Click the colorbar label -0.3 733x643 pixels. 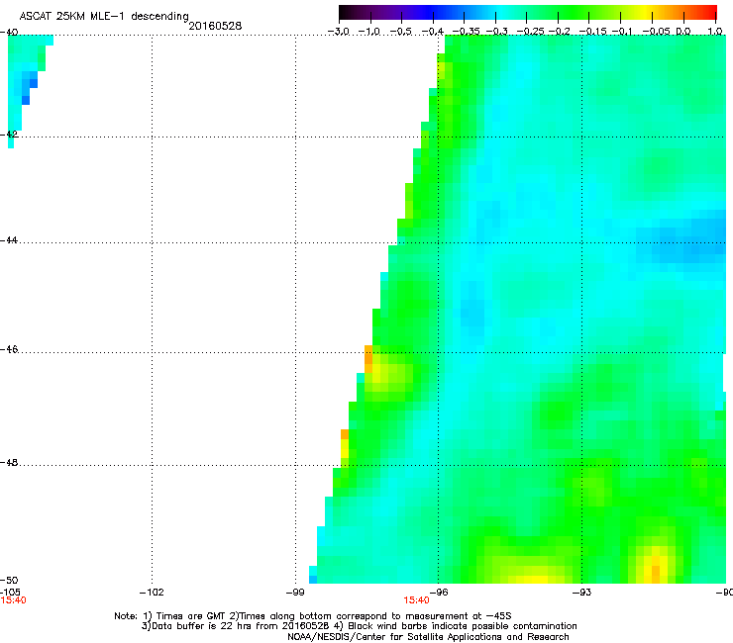[x=496, y=32]
